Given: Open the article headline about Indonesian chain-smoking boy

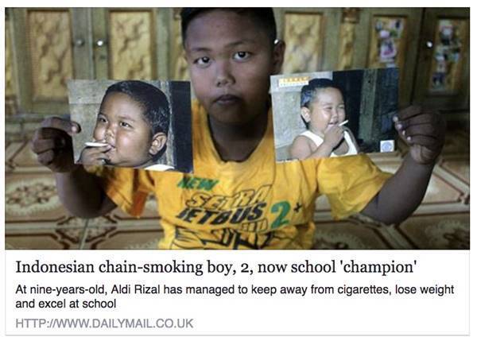Looking at the screenshot, I should (215, 267).
